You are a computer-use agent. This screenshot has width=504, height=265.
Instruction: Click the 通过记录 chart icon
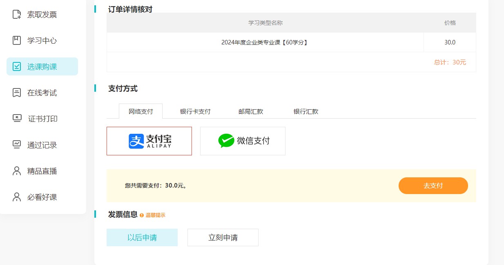tap(17, 145)
